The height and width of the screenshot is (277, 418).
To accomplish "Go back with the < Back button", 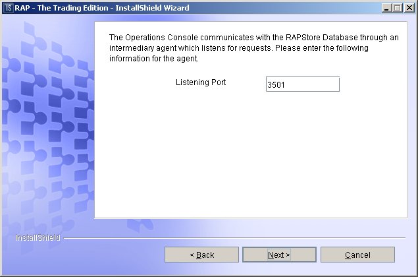I will [x=201, y=255].
